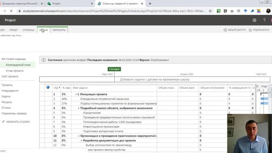The width and height of the screenshot is (272, 153).
Task: Open a new browser tab
Action: (150, 3)
